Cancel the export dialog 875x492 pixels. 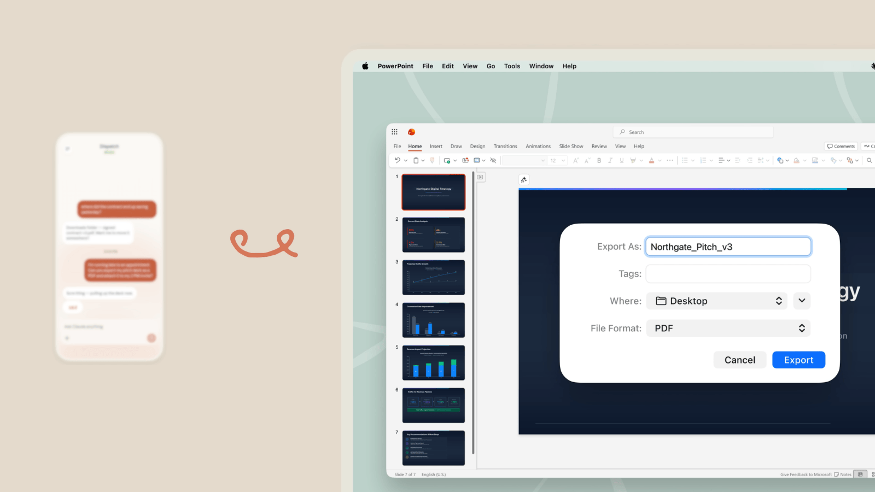point(739,360)
